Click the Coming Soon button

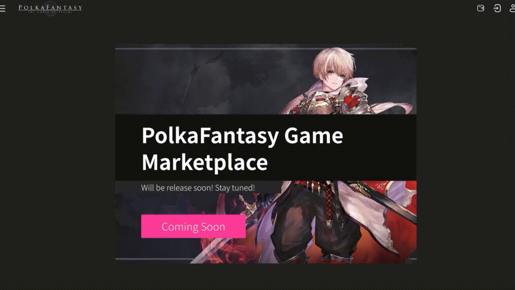(x=193, y=226)
